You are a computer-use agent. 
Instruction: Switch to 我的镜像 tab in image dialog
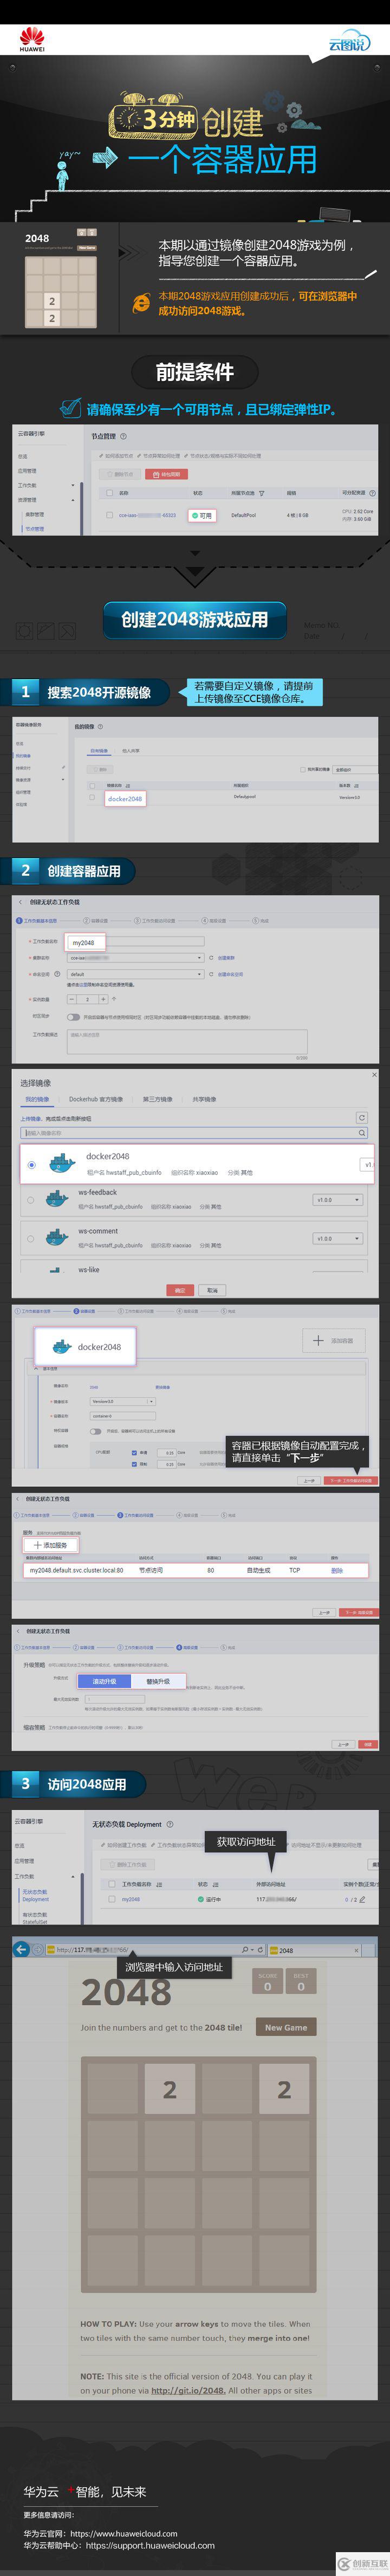pos(36,1099)
